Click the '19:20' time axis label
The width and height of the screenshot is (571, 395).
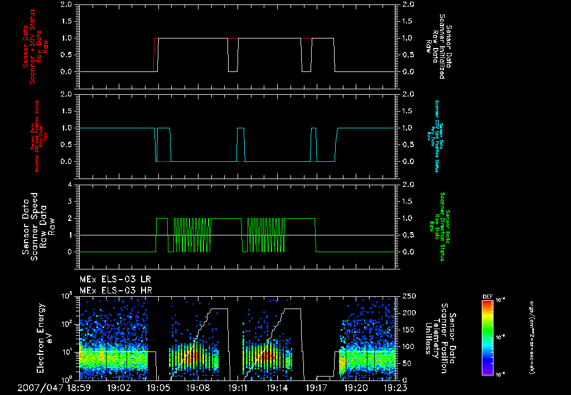[356, 388]
